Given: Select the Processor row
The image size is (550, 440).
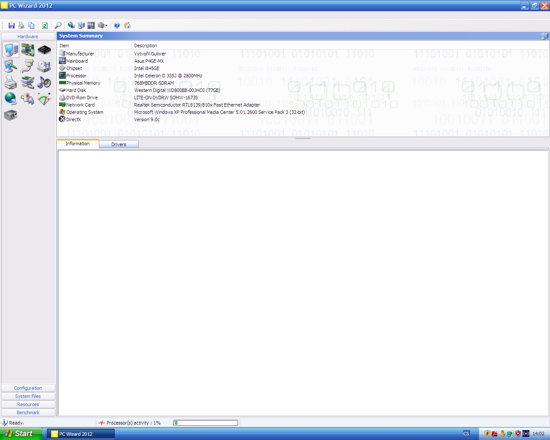Looking at the screenshot, I should pos(303,76).
